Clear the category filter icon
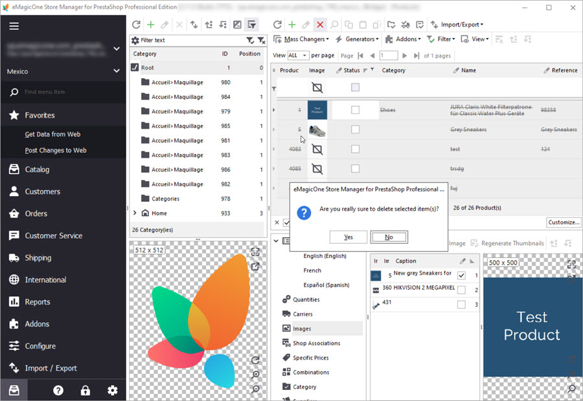Image resolution: width=583 pixels, height=401 pixels. click(260, 40)
